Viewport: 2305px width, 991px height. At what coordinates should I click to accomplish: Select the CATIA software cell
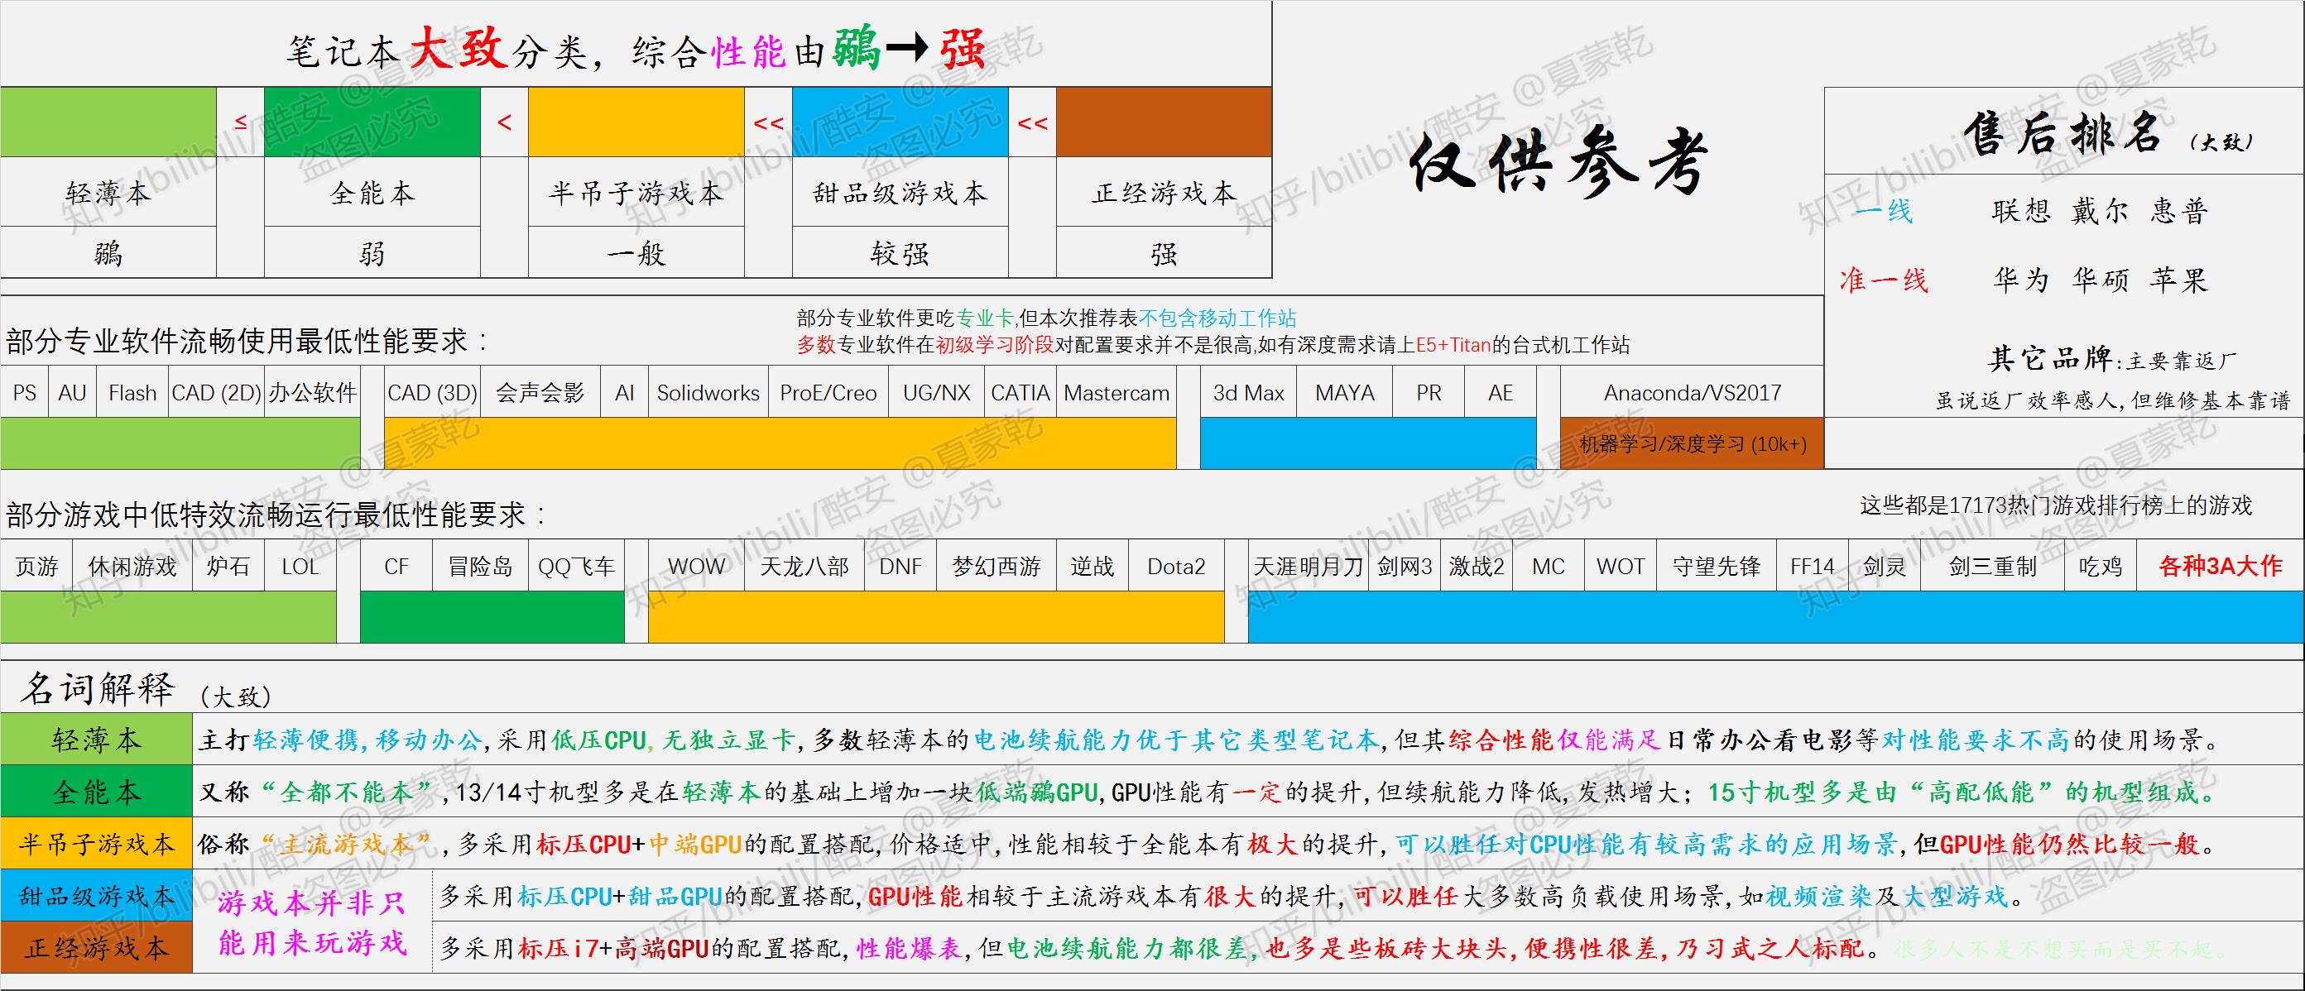(x=1023, y=392)
